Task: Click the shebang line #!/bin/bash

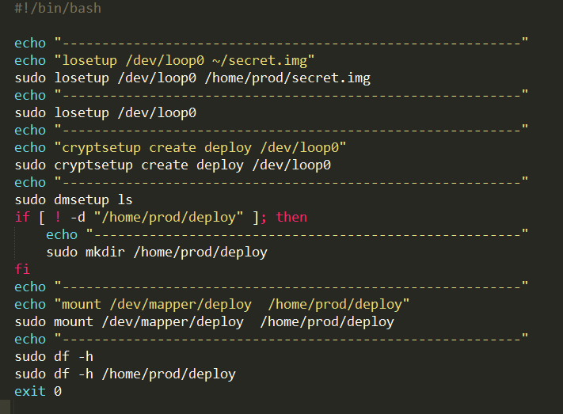Action: (58, 8)
